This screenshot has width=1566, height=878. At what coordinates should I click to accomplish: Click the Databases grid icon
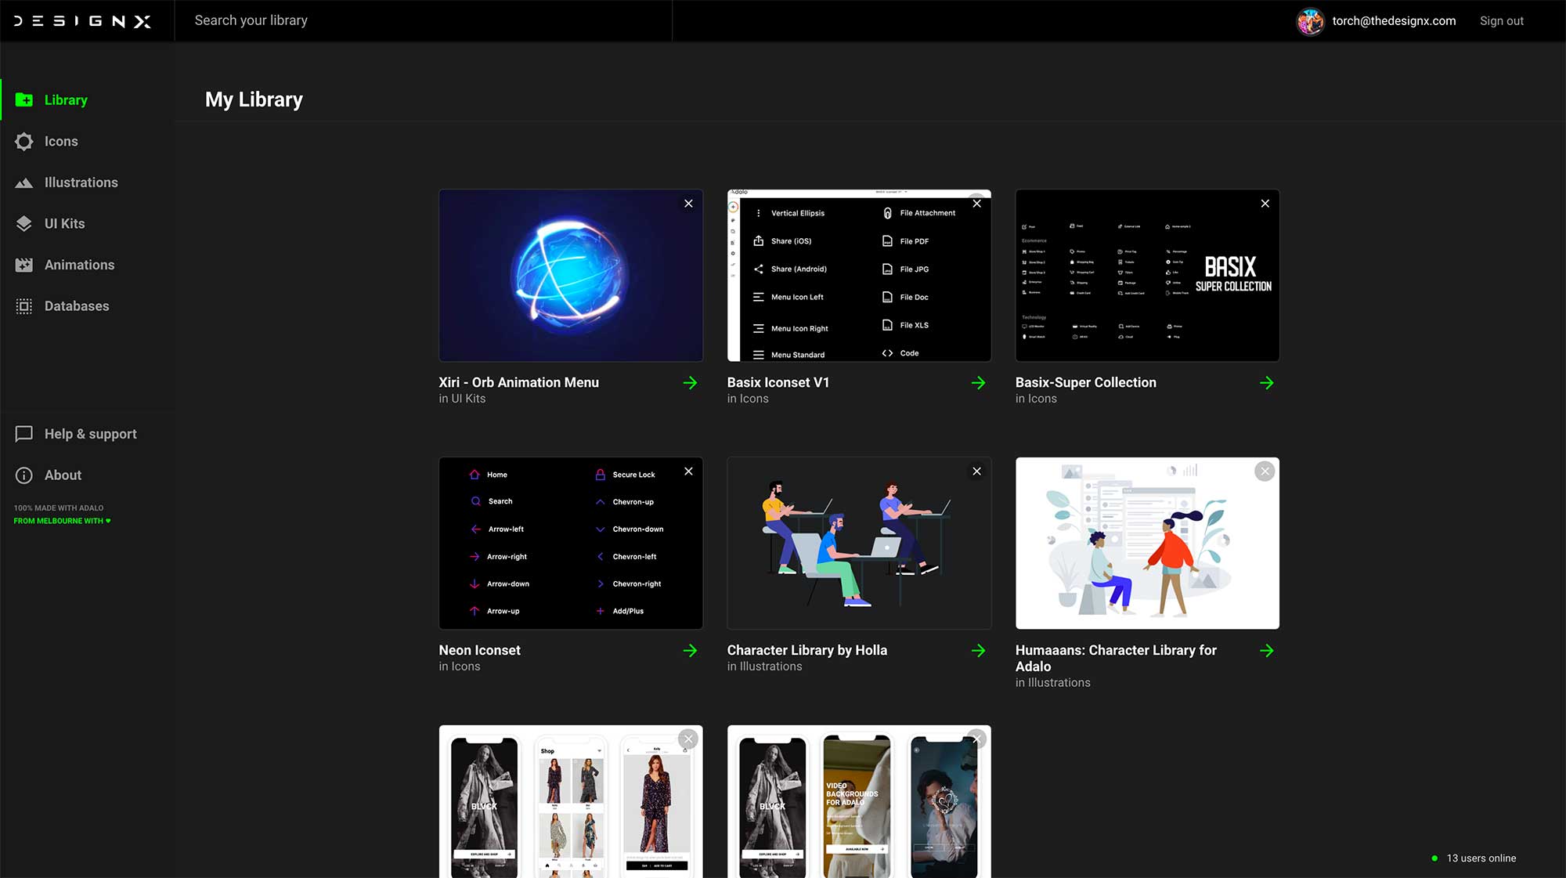24,306
